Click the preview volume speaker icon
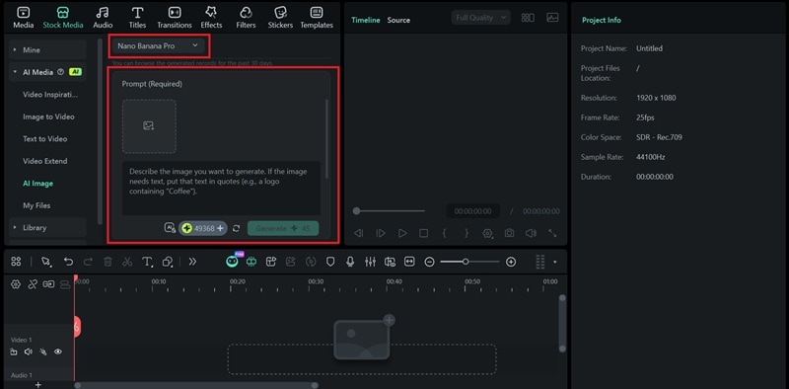The image size is (789, 389). [531, 233]
